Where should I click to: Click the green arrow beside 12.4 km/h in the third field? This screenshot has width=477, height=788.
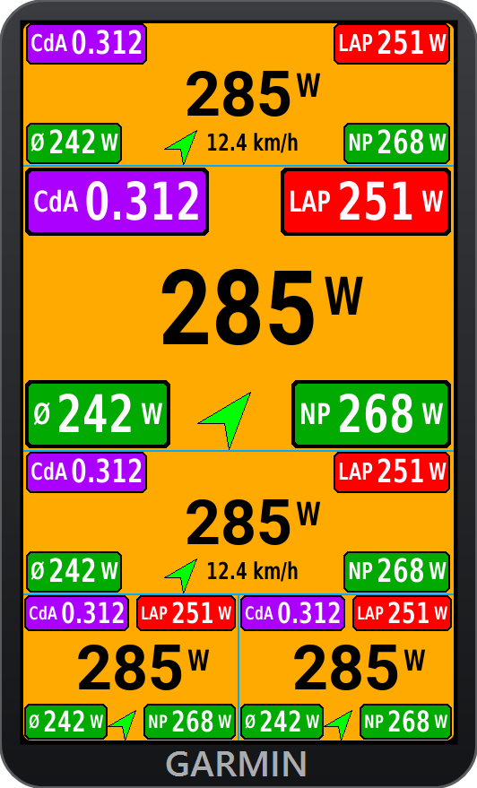(182, 575)
